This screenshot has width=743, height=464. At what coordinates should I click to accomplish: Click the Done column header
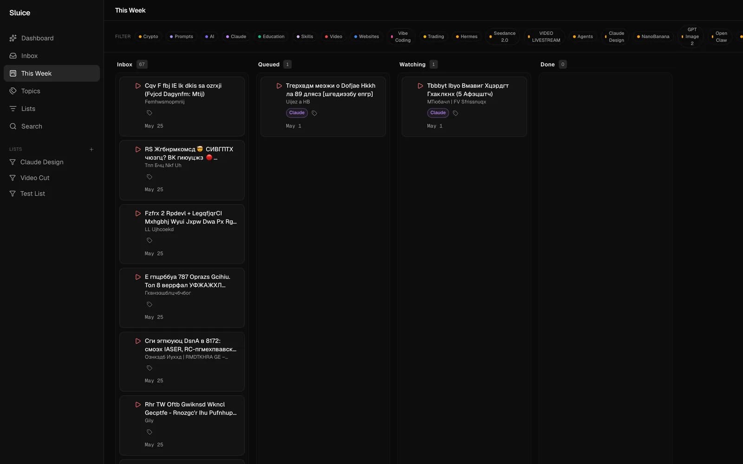coord(547,64)
